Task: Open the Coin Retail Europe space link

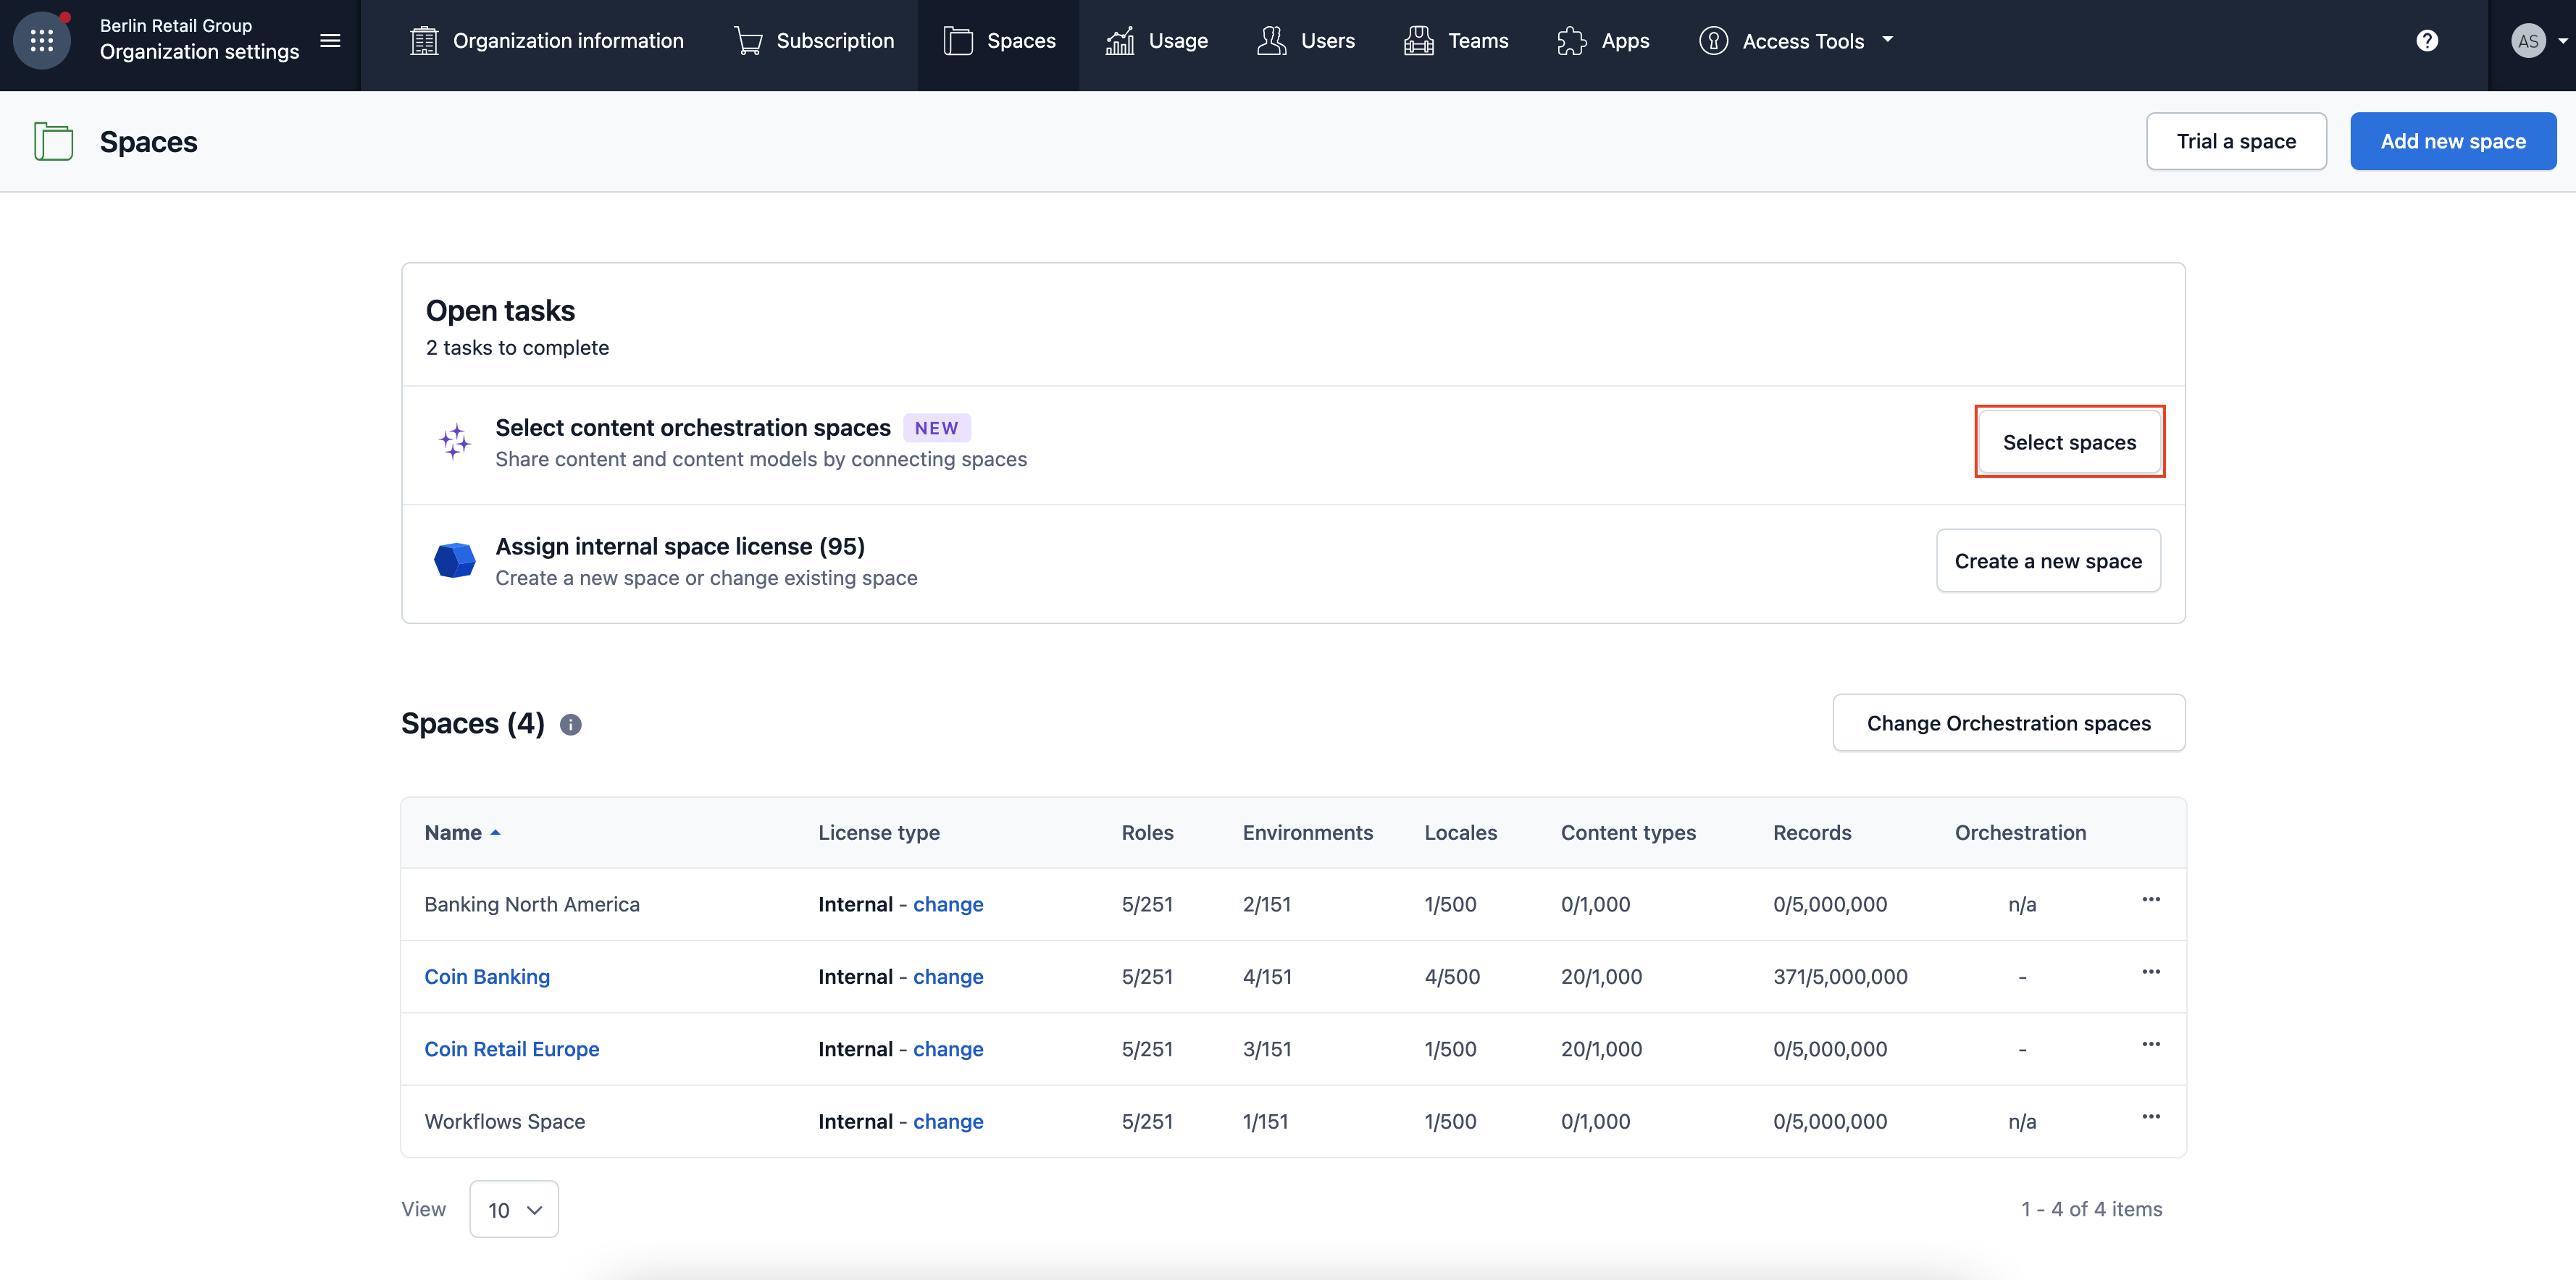Action: pos(511,1049)
